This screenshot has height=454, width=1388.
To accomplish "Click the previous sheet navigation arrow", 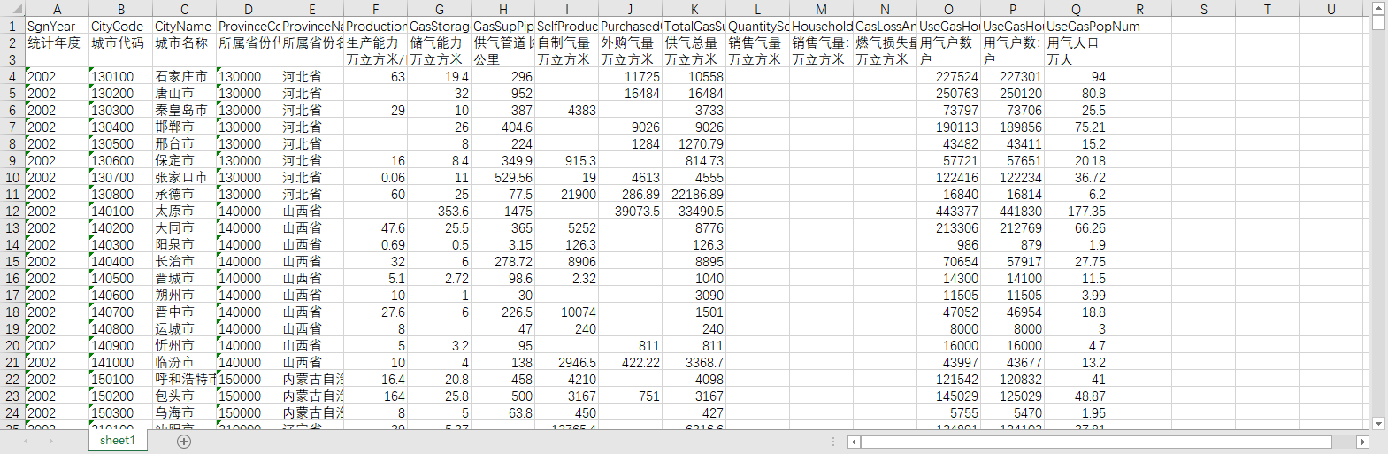I will click(26, 441).
